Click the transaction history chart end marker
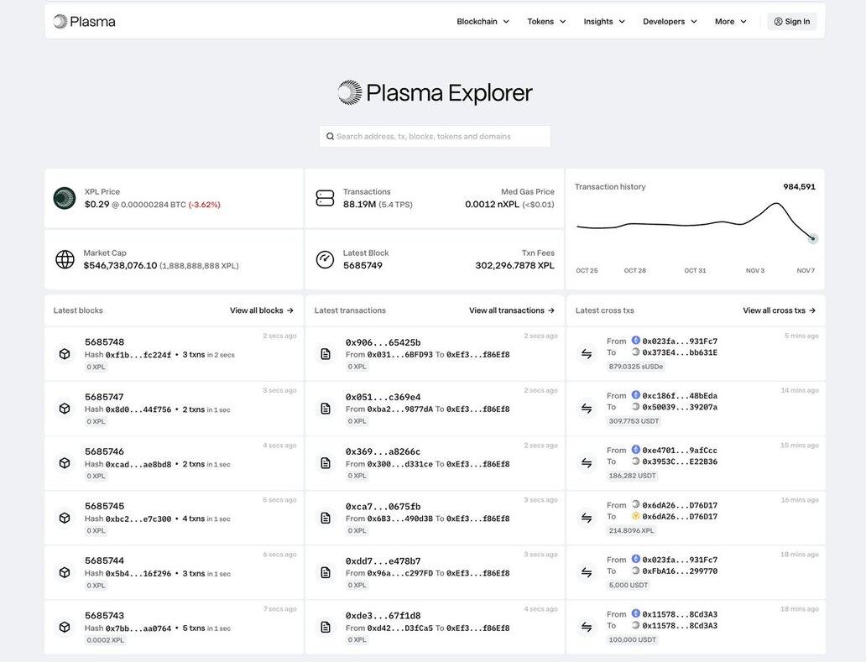Image resolution: width=866 pixels, height=662 pixels. pyautogui.click(x=812, y=238)
